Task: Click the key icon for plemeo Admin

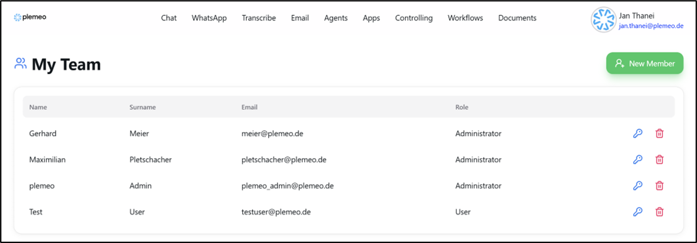Action: tap(637, 186)
